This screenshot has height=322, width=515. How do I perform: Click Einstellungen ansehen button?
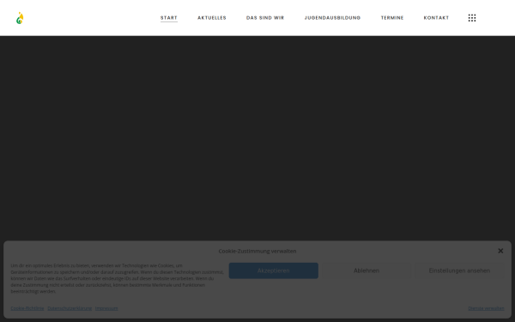click(459, 270)
